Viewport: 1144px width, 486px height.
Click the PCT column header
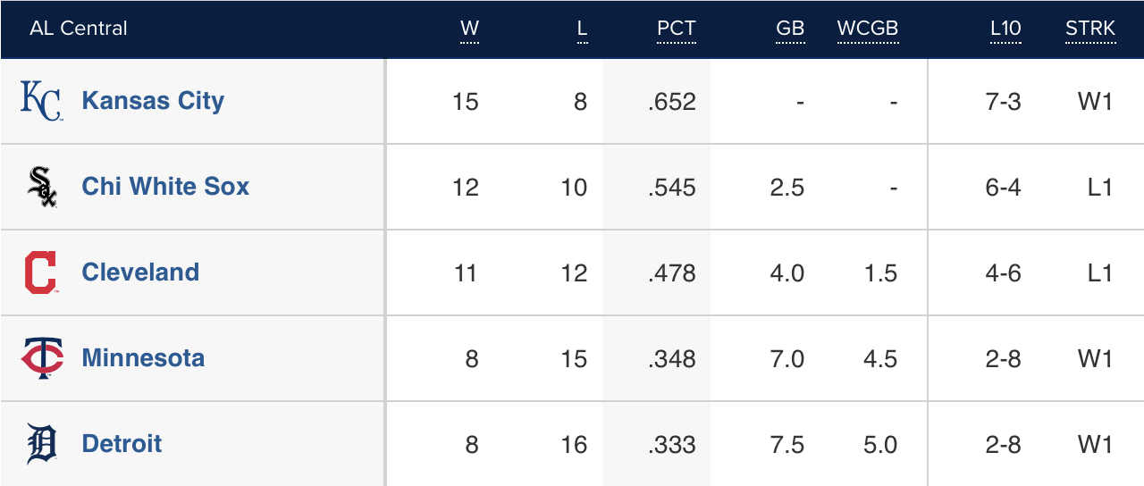[x=676, y=29]
